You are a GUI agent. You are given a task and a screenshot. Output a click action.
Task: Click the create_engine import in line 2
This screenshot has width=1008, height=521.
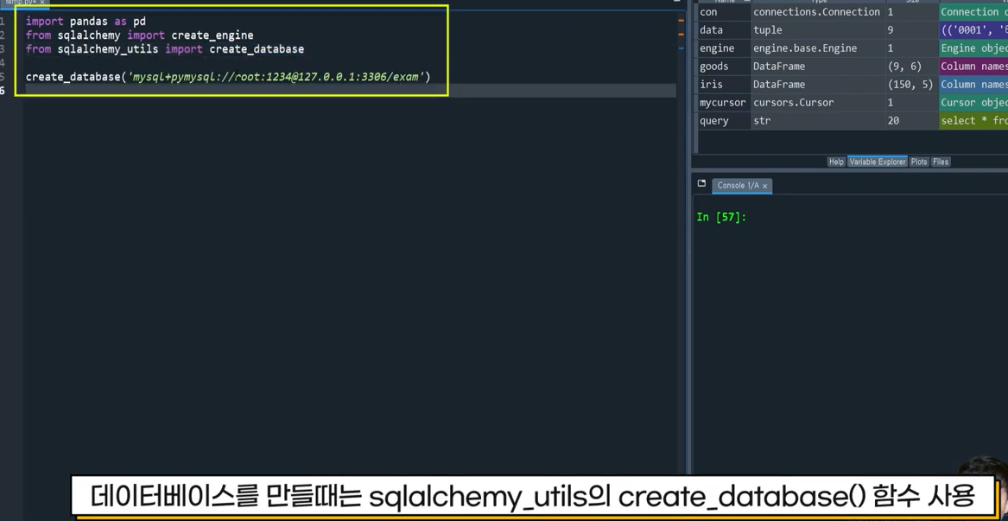(x=212, y=35)
